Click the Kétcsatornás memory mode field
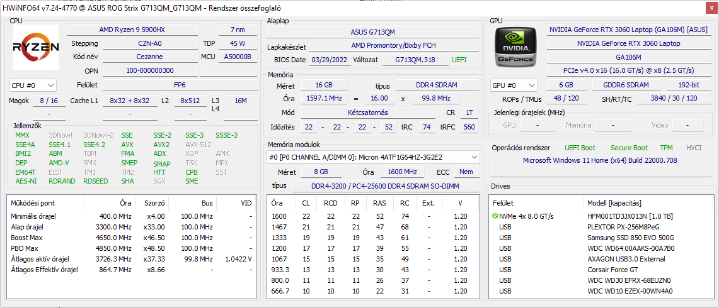Image resolution: width=719 pixels, height=308 pixels. pyautogui.click(x=368, y=113)
